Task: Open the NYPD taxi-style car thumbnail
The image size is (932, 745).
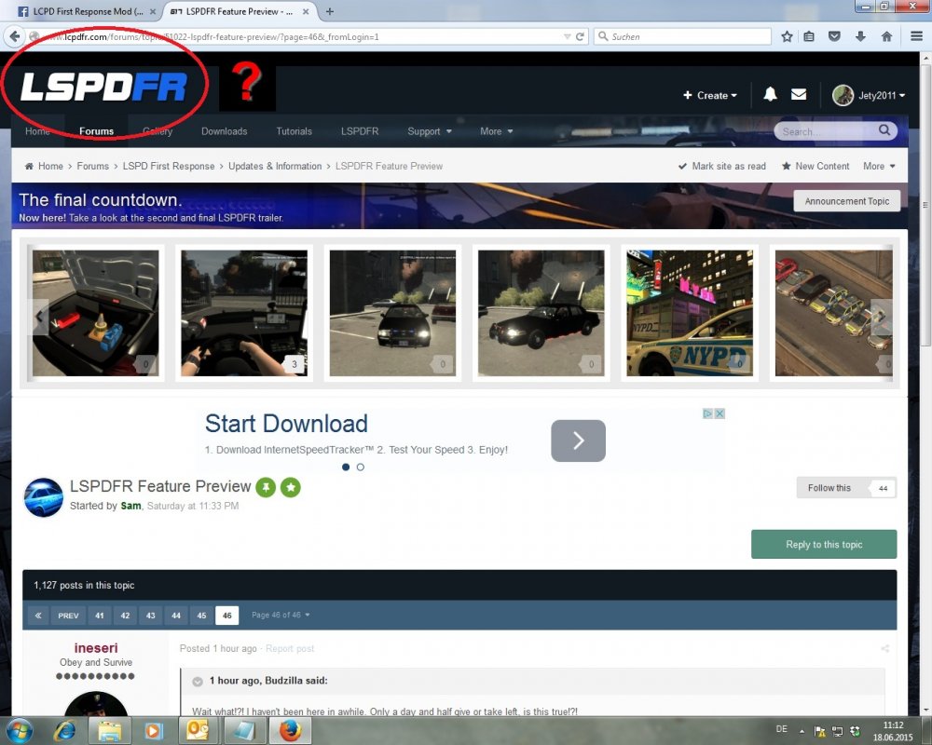Action: pos(690,313)
